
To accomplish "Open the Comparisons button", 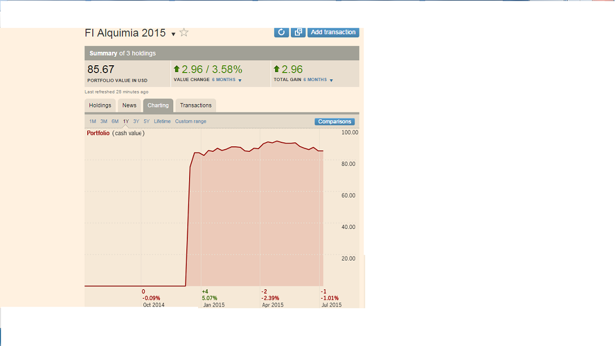I will [x=335, y=122].
